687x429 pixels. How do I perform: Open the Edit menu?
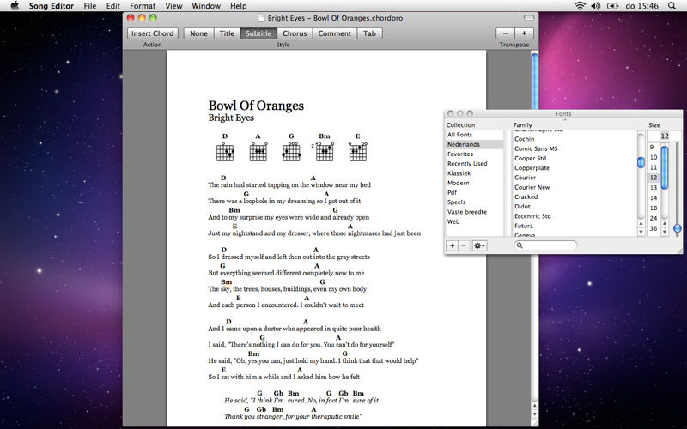click(113, 6)
